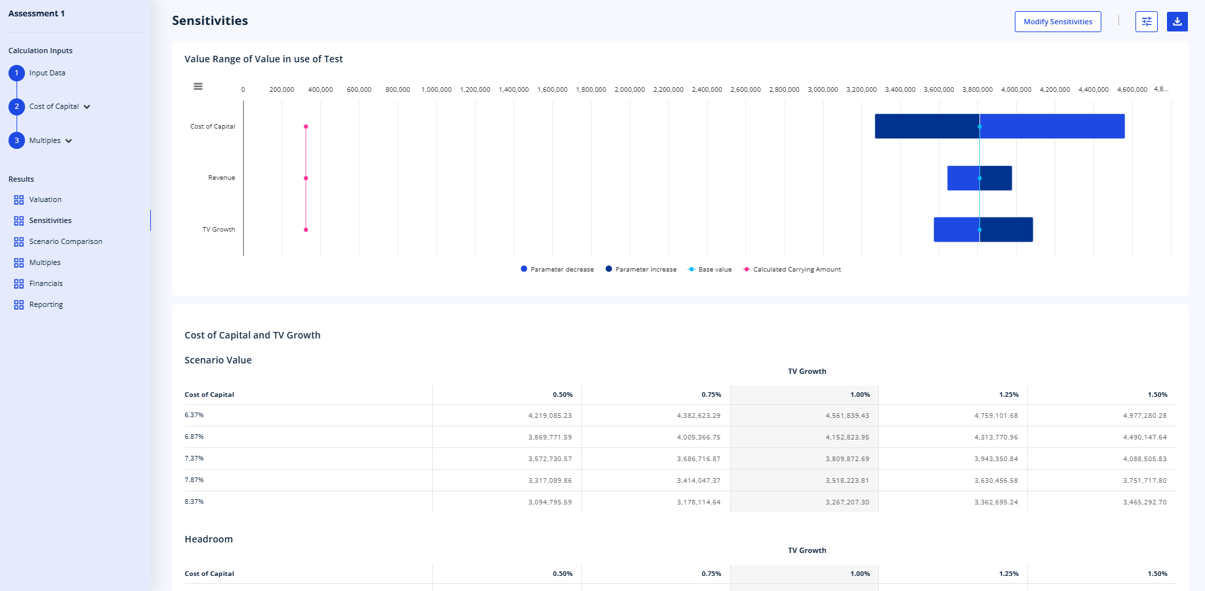Click scenario value 3,809,872.69
The image size is (1205, 591).
pos(848,459)
